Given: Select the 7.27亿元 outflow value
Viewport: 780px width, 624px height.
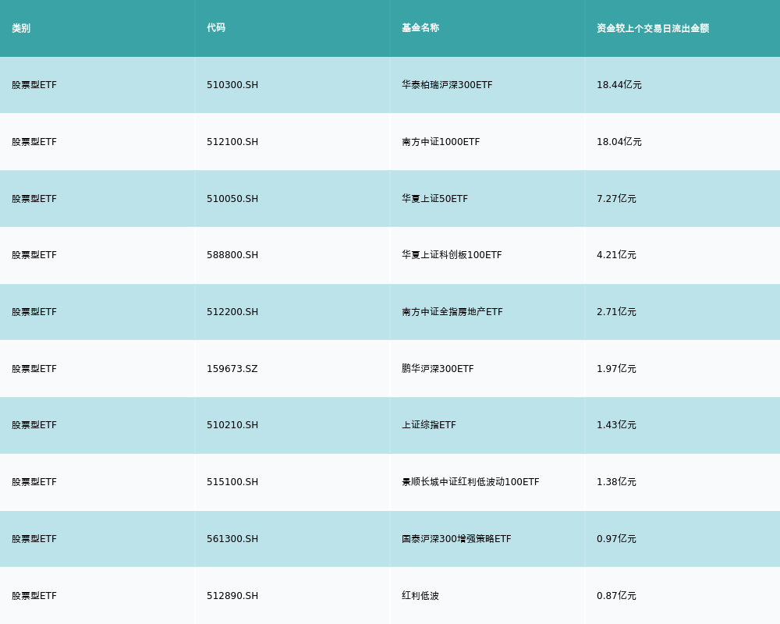Looking at the screenshot, I should pos(616,199).
